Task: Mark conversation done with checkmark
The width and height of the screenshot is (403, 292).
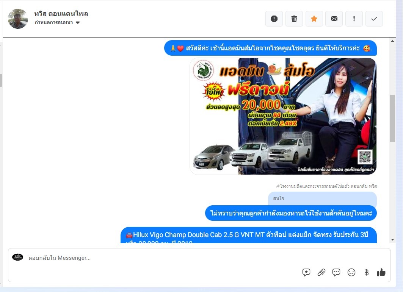Action: (x=374, y=19)
